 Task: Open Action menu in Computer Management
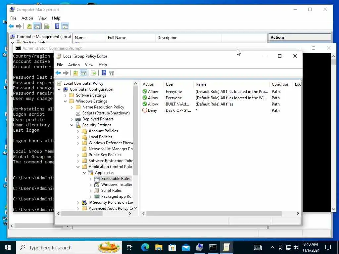tap(27, 18)
